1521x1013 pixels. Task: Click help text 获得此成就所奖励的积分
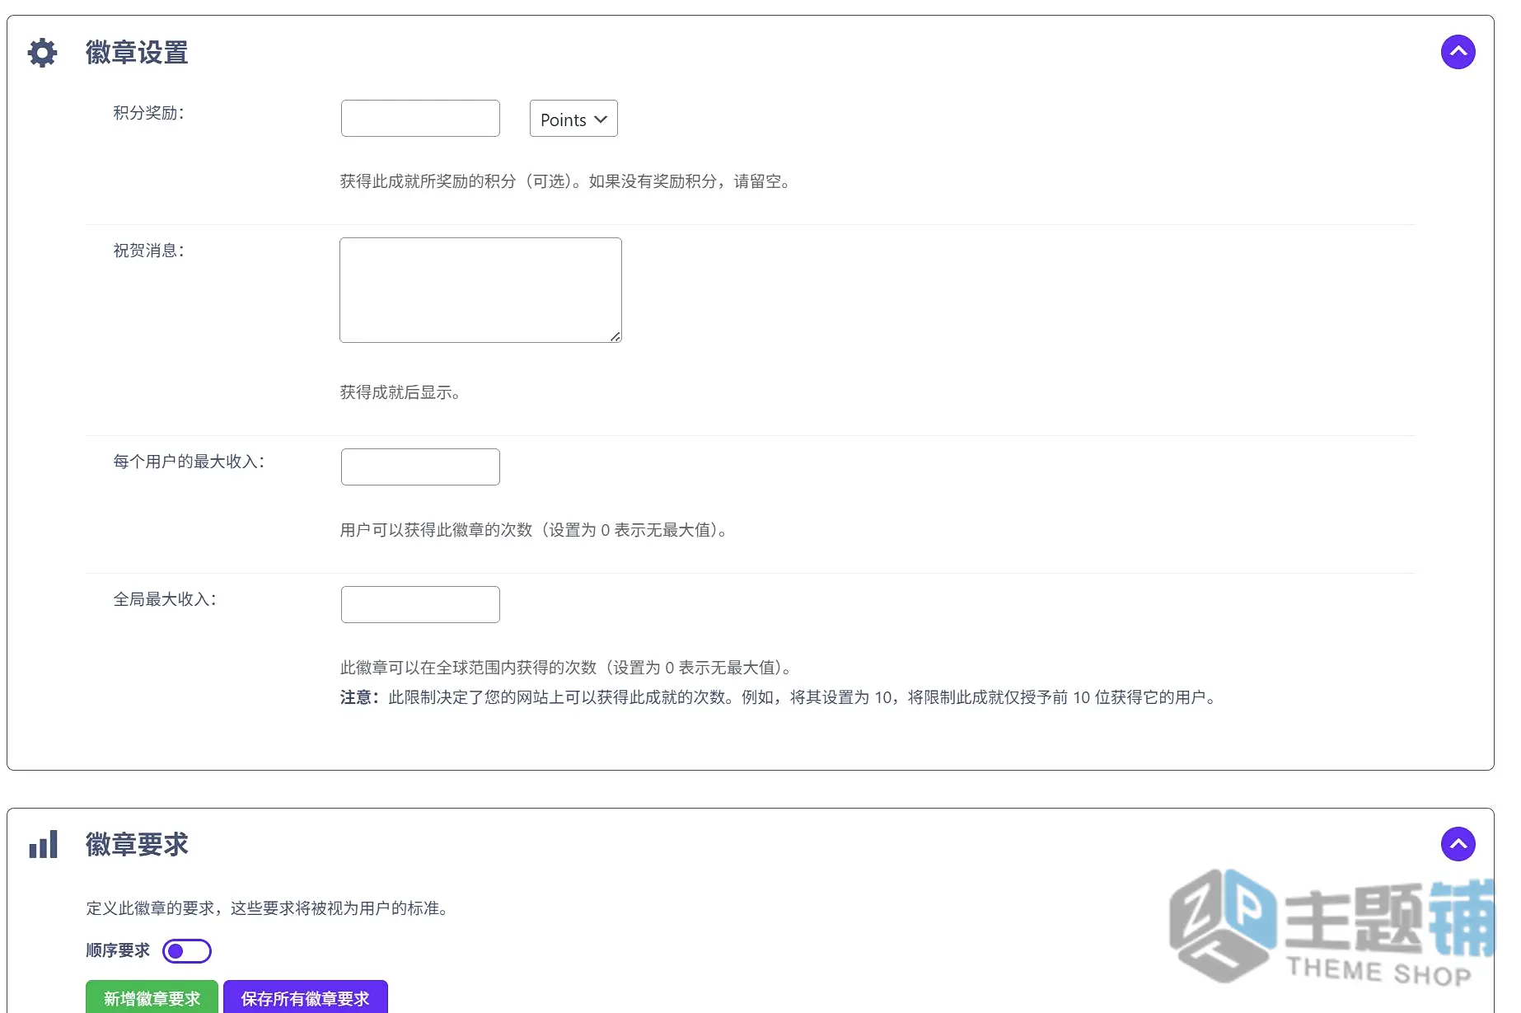click(x=567, y=181)
